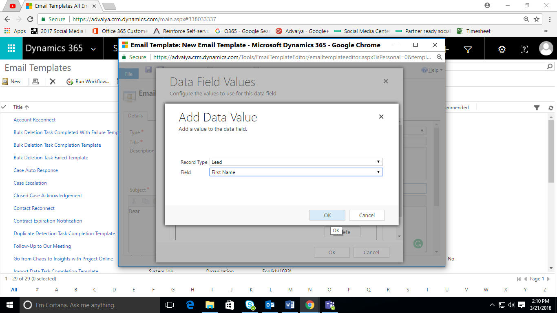Image resolution: width=557 pixels, height=313 pixels.
Task: Open Case Escalation template
Action: click(x=30, y=183)
